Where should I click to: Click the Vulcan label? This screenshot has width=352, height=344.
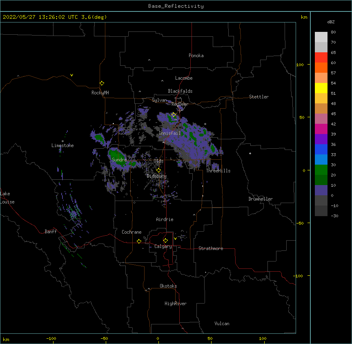222,324
